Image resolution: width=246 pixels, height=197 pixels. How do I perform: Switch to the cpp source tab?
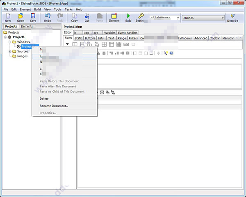point(88,33)
